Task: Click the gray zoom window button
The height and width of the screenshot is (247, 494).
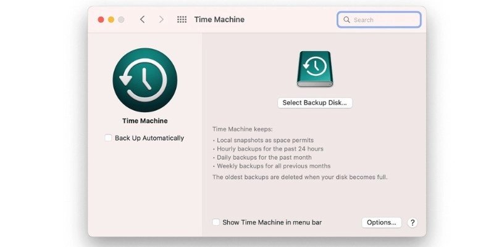Action: coord(122,20)
